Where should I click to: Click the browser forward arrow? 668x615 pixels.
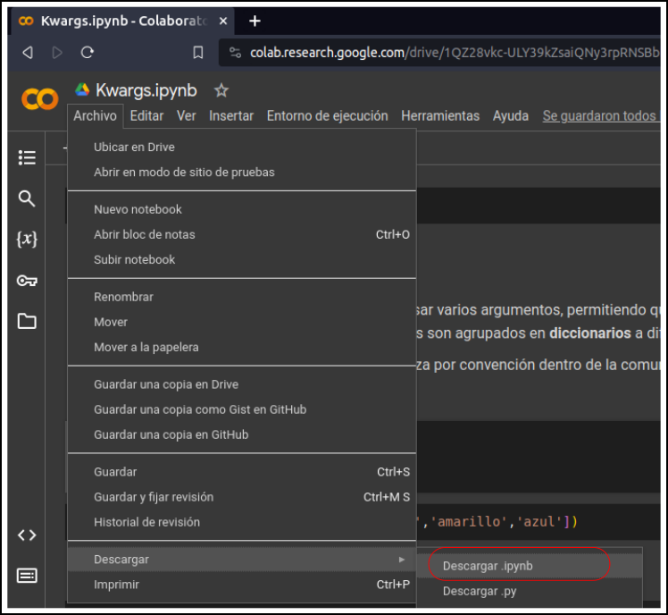(x=57, y=53)
